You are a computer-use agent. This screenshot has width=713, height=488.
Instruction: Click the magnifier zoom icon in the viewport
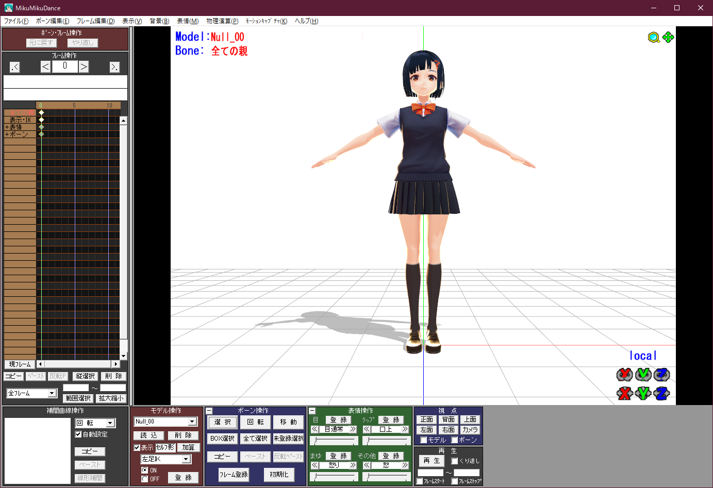click(654, 38)
